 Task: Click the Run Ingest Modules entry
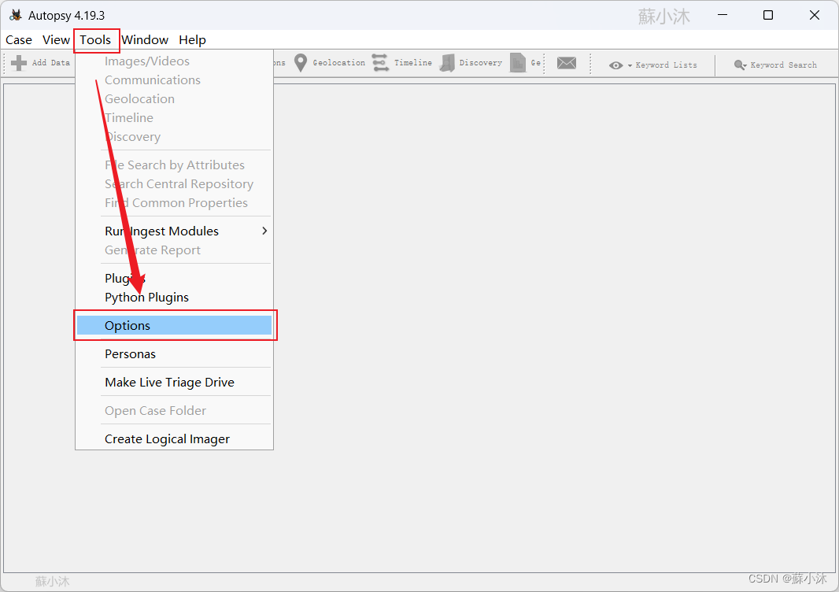point(175,231)
